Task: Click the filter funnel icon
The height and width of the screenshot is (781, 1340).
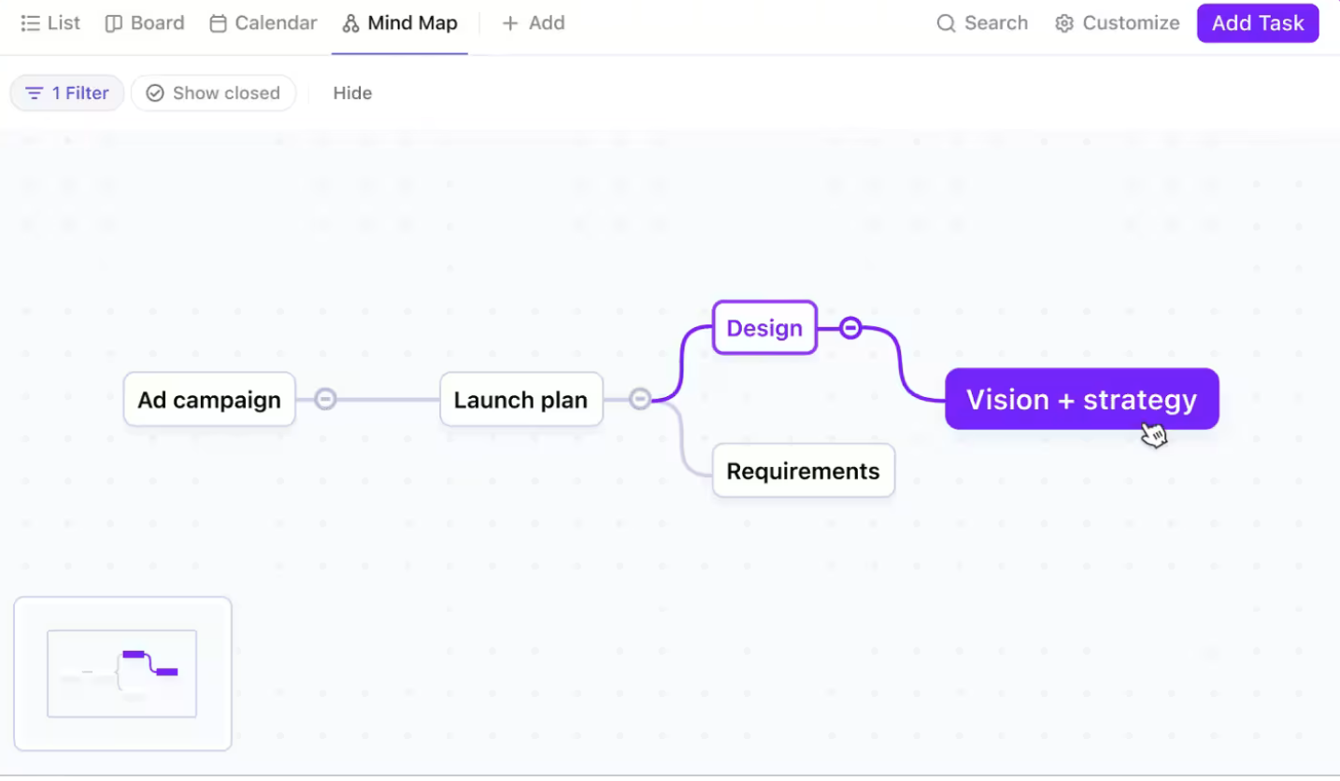Action: [35, 92]
